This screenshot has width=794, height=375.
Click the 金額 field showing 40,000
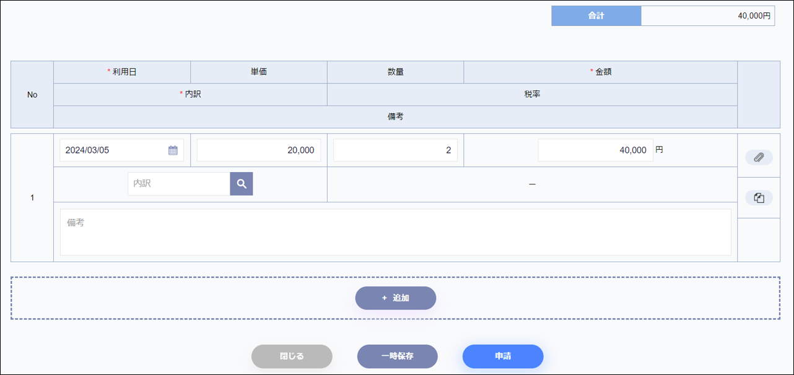(595, 150)
